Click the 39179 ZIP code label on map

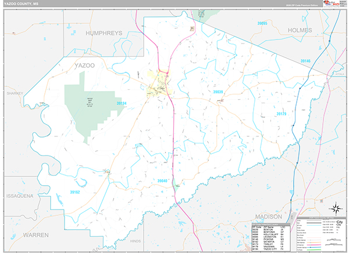coord(282,114)
